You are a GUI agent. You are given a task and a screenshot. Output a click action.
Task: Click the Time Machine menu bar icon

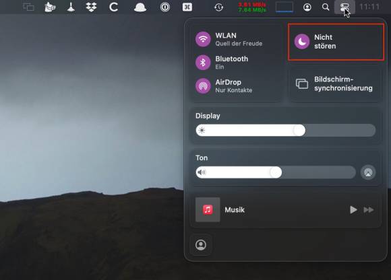(218, 7)
